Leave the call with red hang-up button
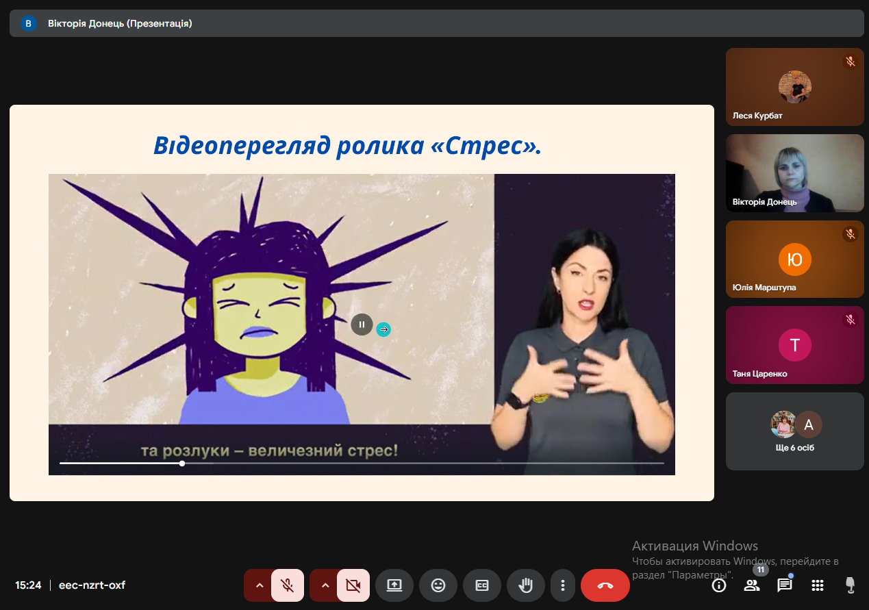Screen dimensions: 869x610 click(605, 585)
